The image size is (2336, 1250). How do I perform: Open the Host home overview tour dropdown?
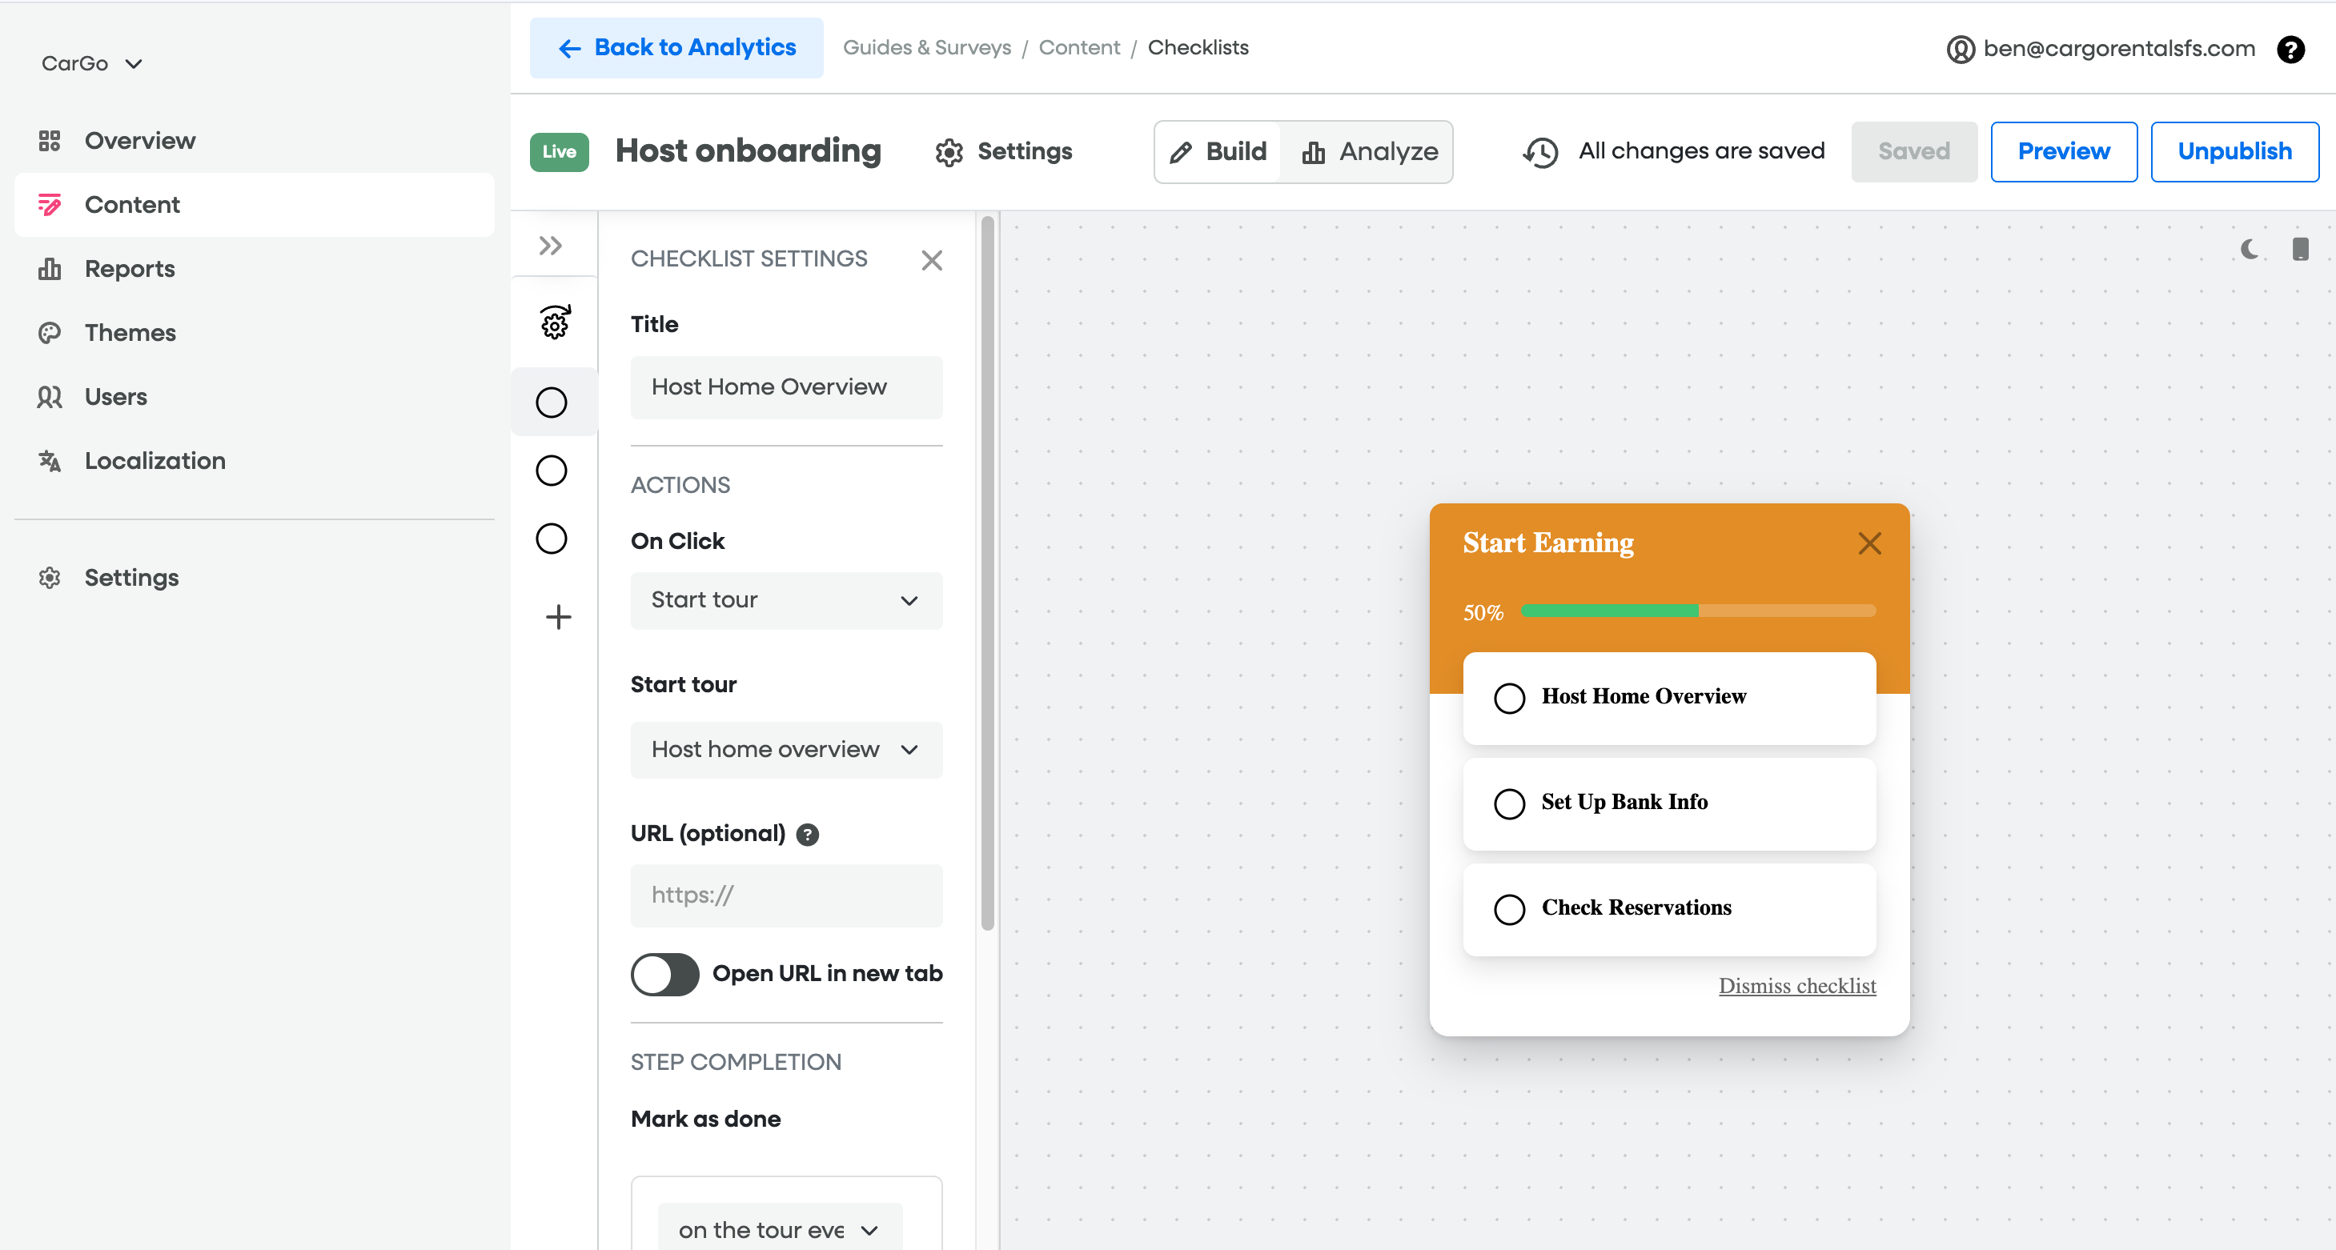[x=785, y=750]
